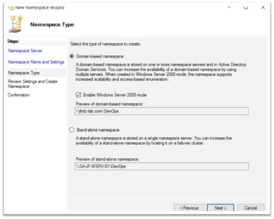Click the Confirmation step in sidebar

(19, 95)
